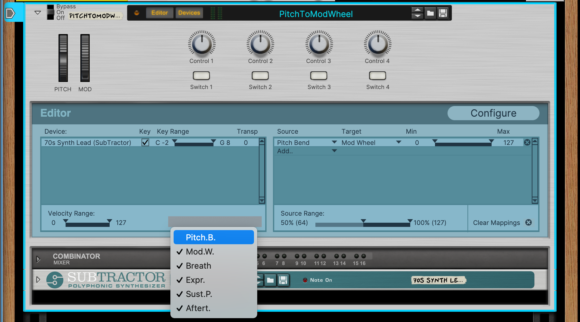Image resolution: width=580 pixels, height=322 pixels.
Task: Click the Combinator browse patch folder icon
Action: click(x=430, y=13)
